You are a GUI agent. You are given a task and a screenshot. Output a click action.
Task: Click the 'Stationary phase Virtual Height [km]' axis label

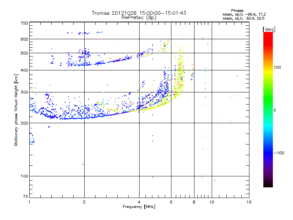pyautogui.click(x=16, y=110)
